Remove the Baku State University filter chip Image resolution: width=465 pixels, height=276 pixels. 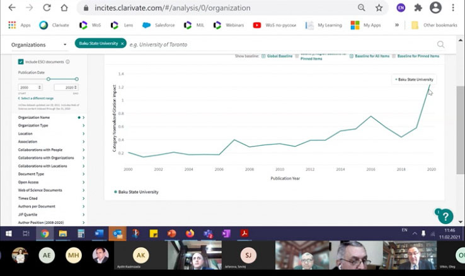122,44
